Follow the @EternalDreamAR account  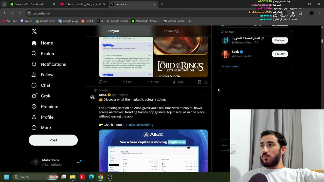(x=280, y=40)
